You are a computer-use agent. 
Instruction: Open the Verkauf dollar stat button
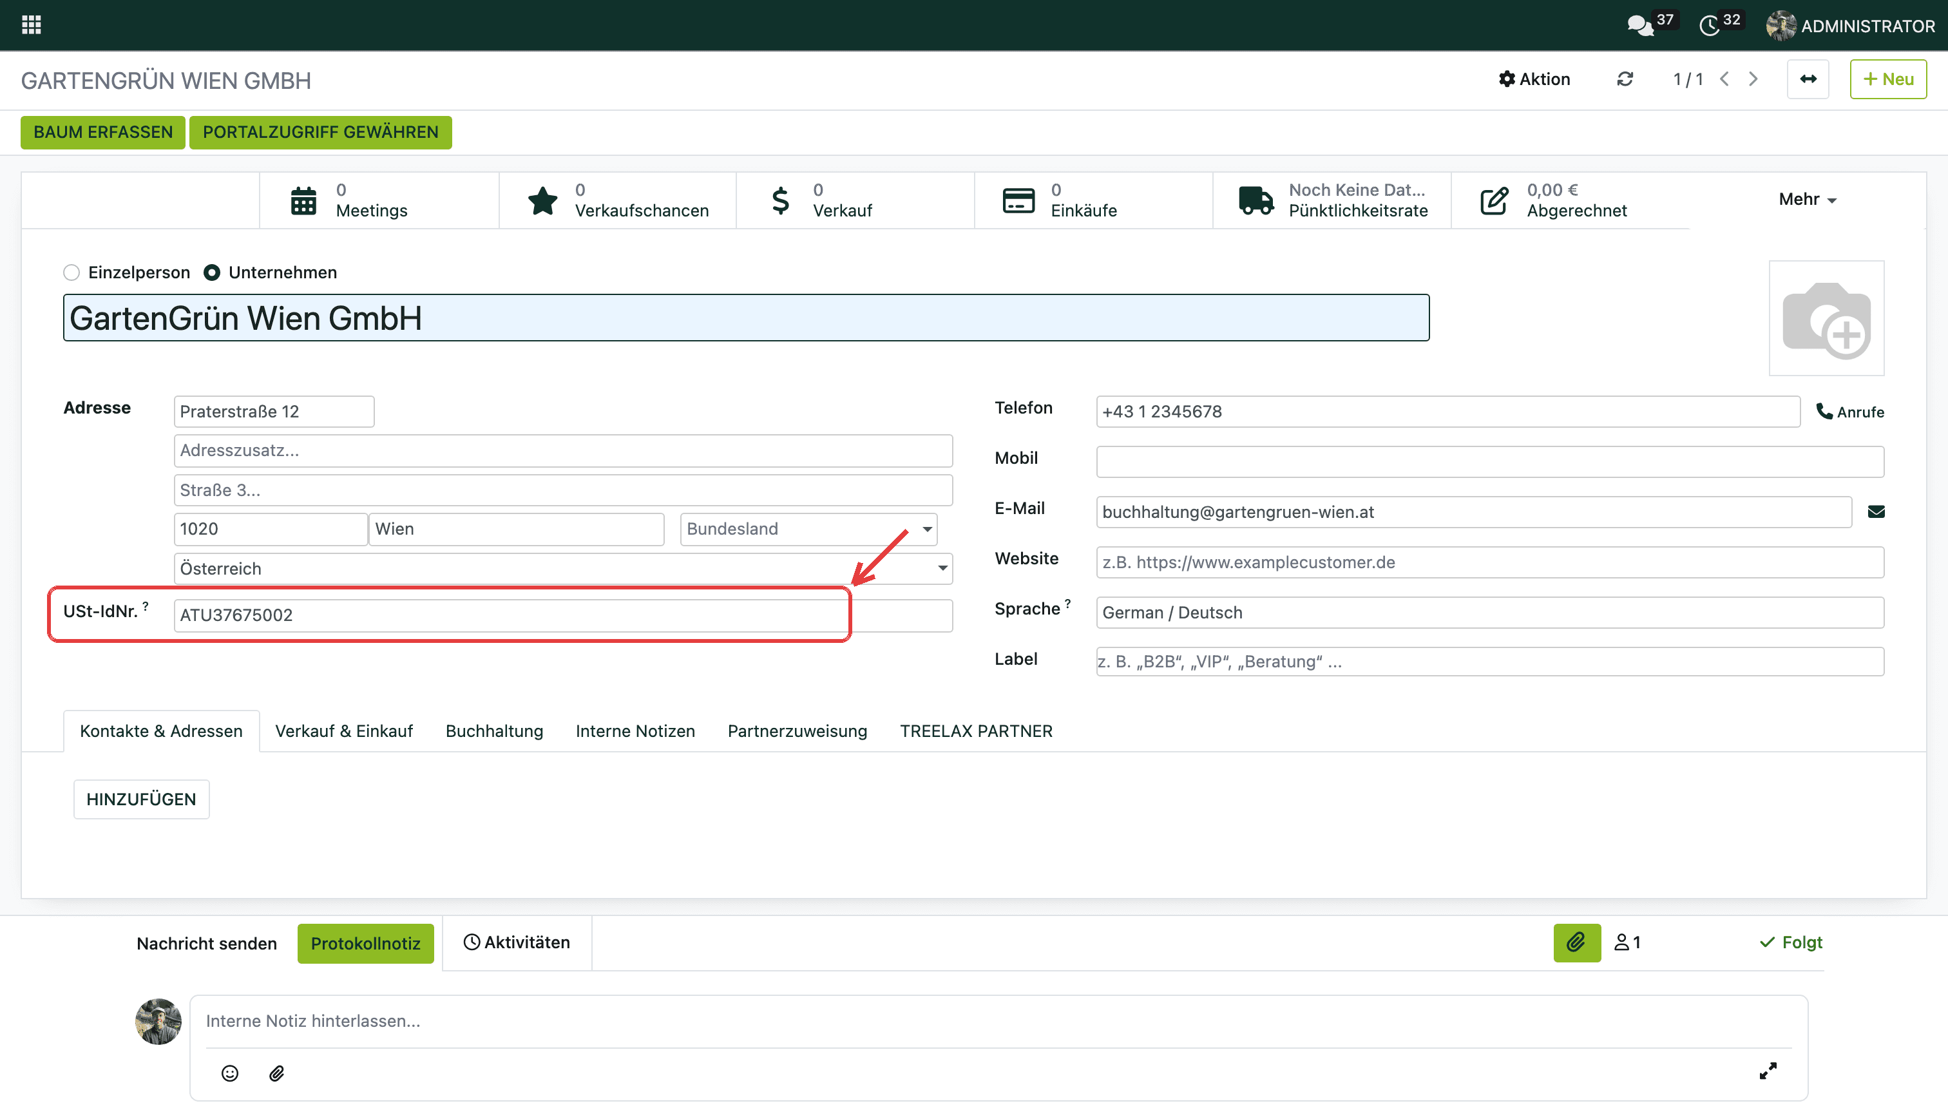(x=855, y=200)
